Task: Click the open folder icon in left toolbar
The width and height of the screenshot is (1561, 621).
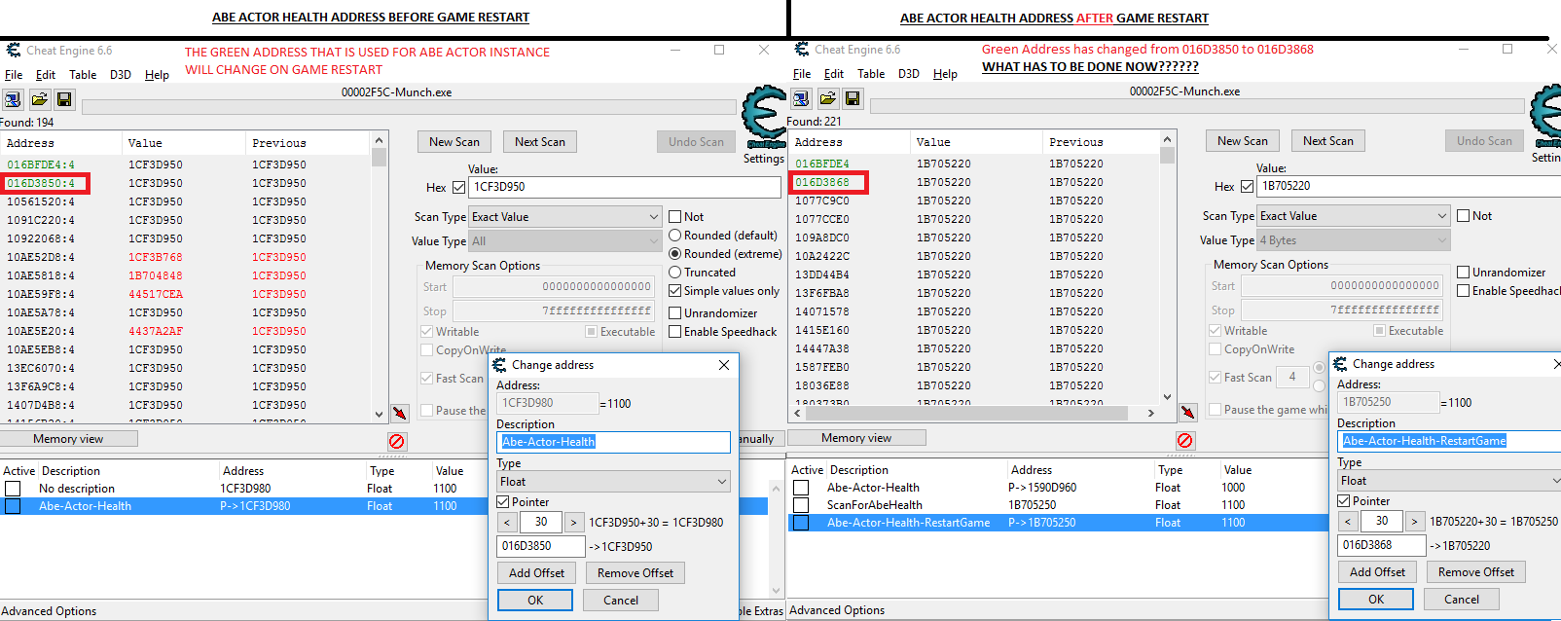Action: coord(39,99)
